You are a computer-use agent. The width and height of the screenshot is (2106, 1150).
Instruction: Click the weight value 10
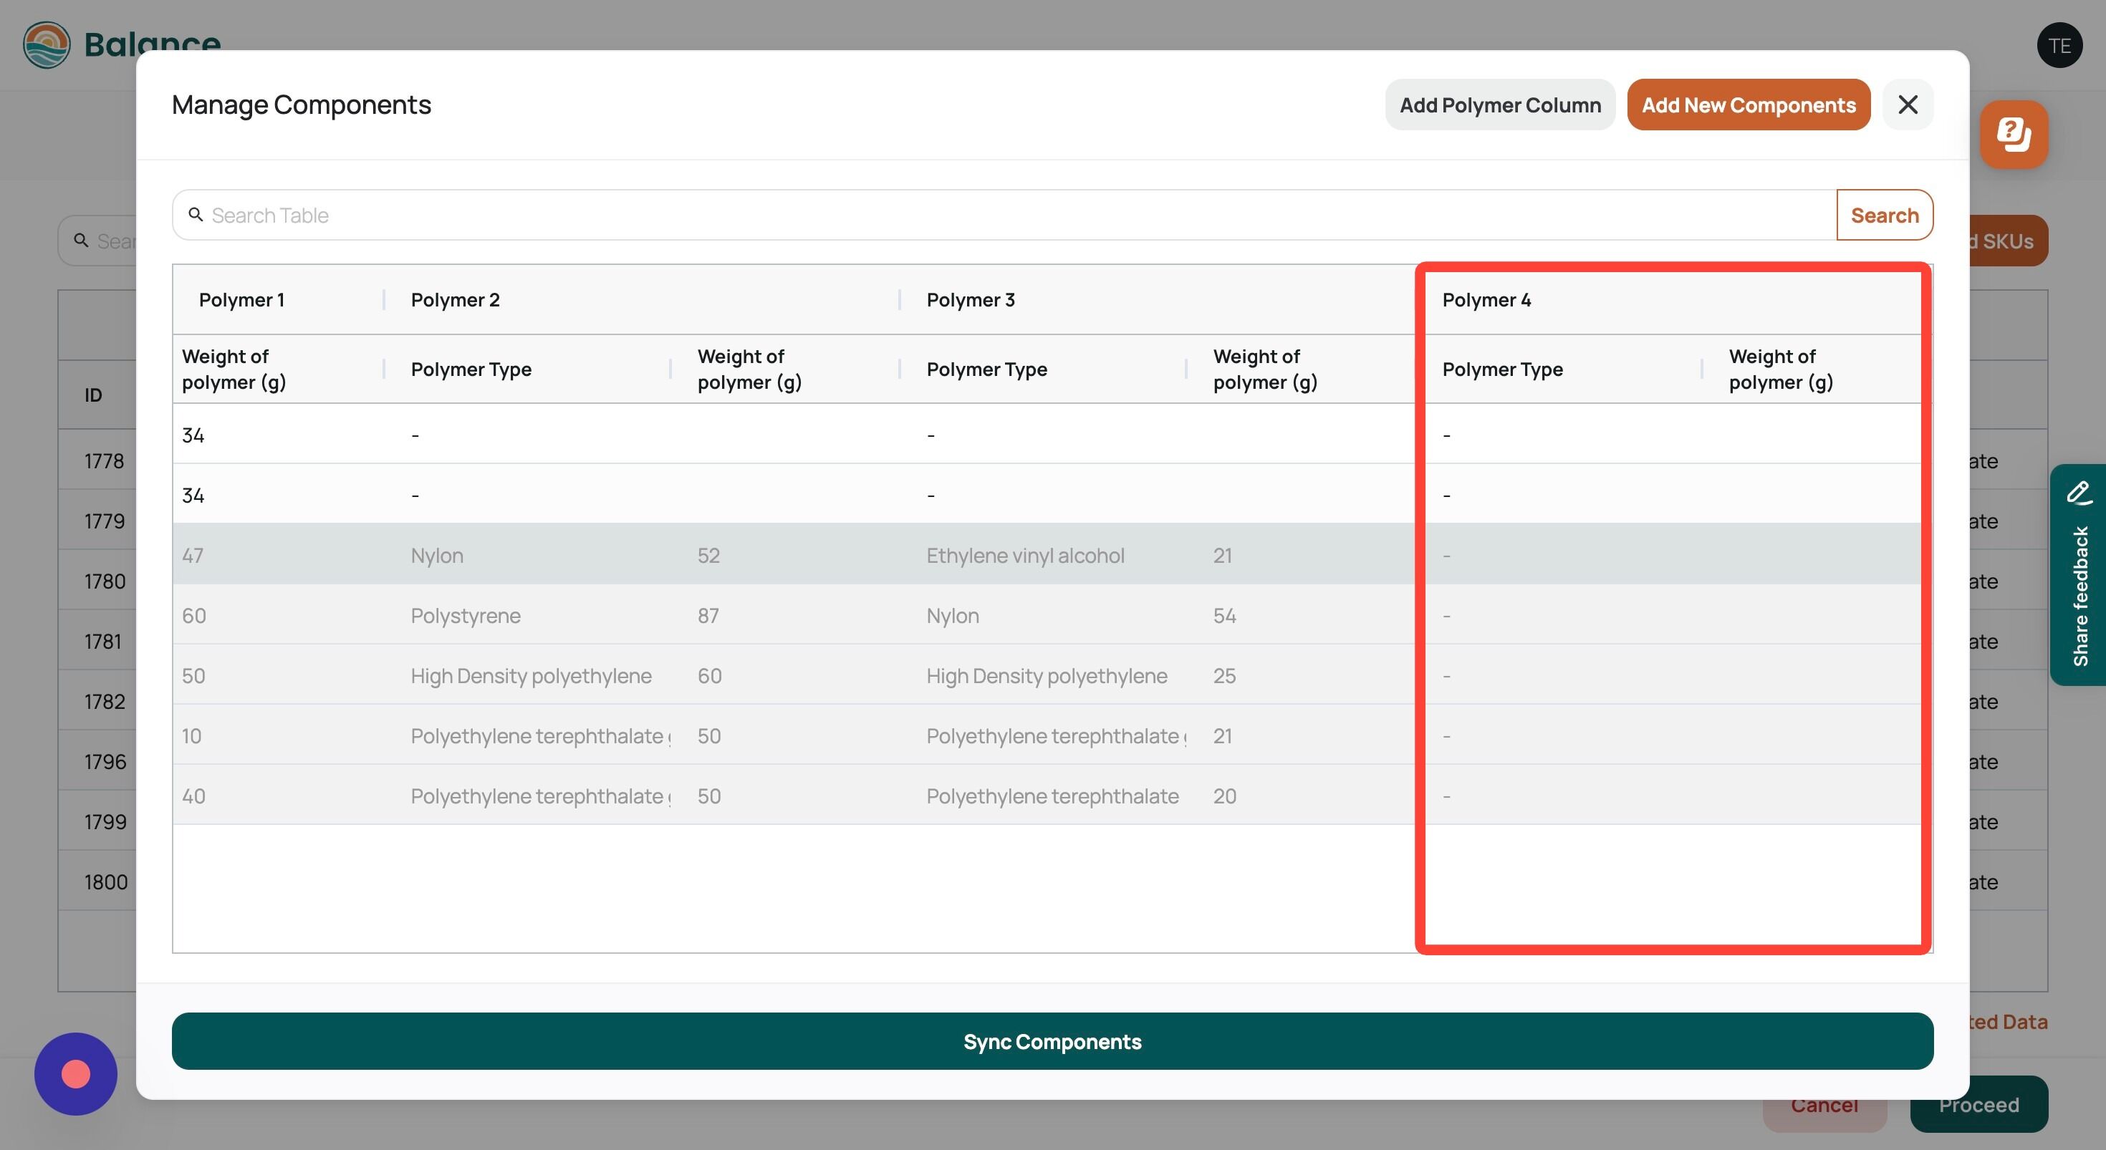(x=191, y=735)
